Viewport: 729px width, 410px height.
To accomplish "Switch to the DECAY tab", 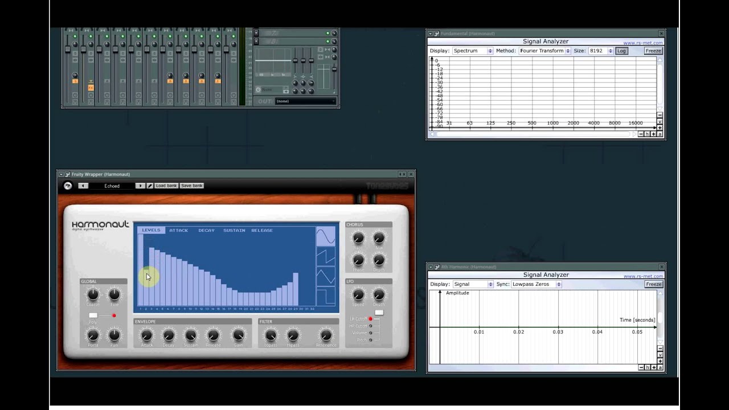I will (206, 230).
